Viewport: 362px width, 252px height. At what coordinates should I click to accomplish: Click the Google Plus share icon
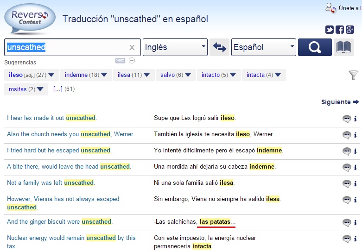(350, 30)
